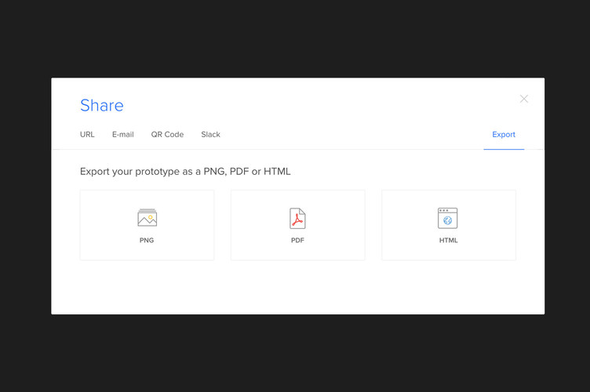Choose the PNG label in export card
Image resolution: width=590 pixels, height=392 pixels.
(147, 241)
